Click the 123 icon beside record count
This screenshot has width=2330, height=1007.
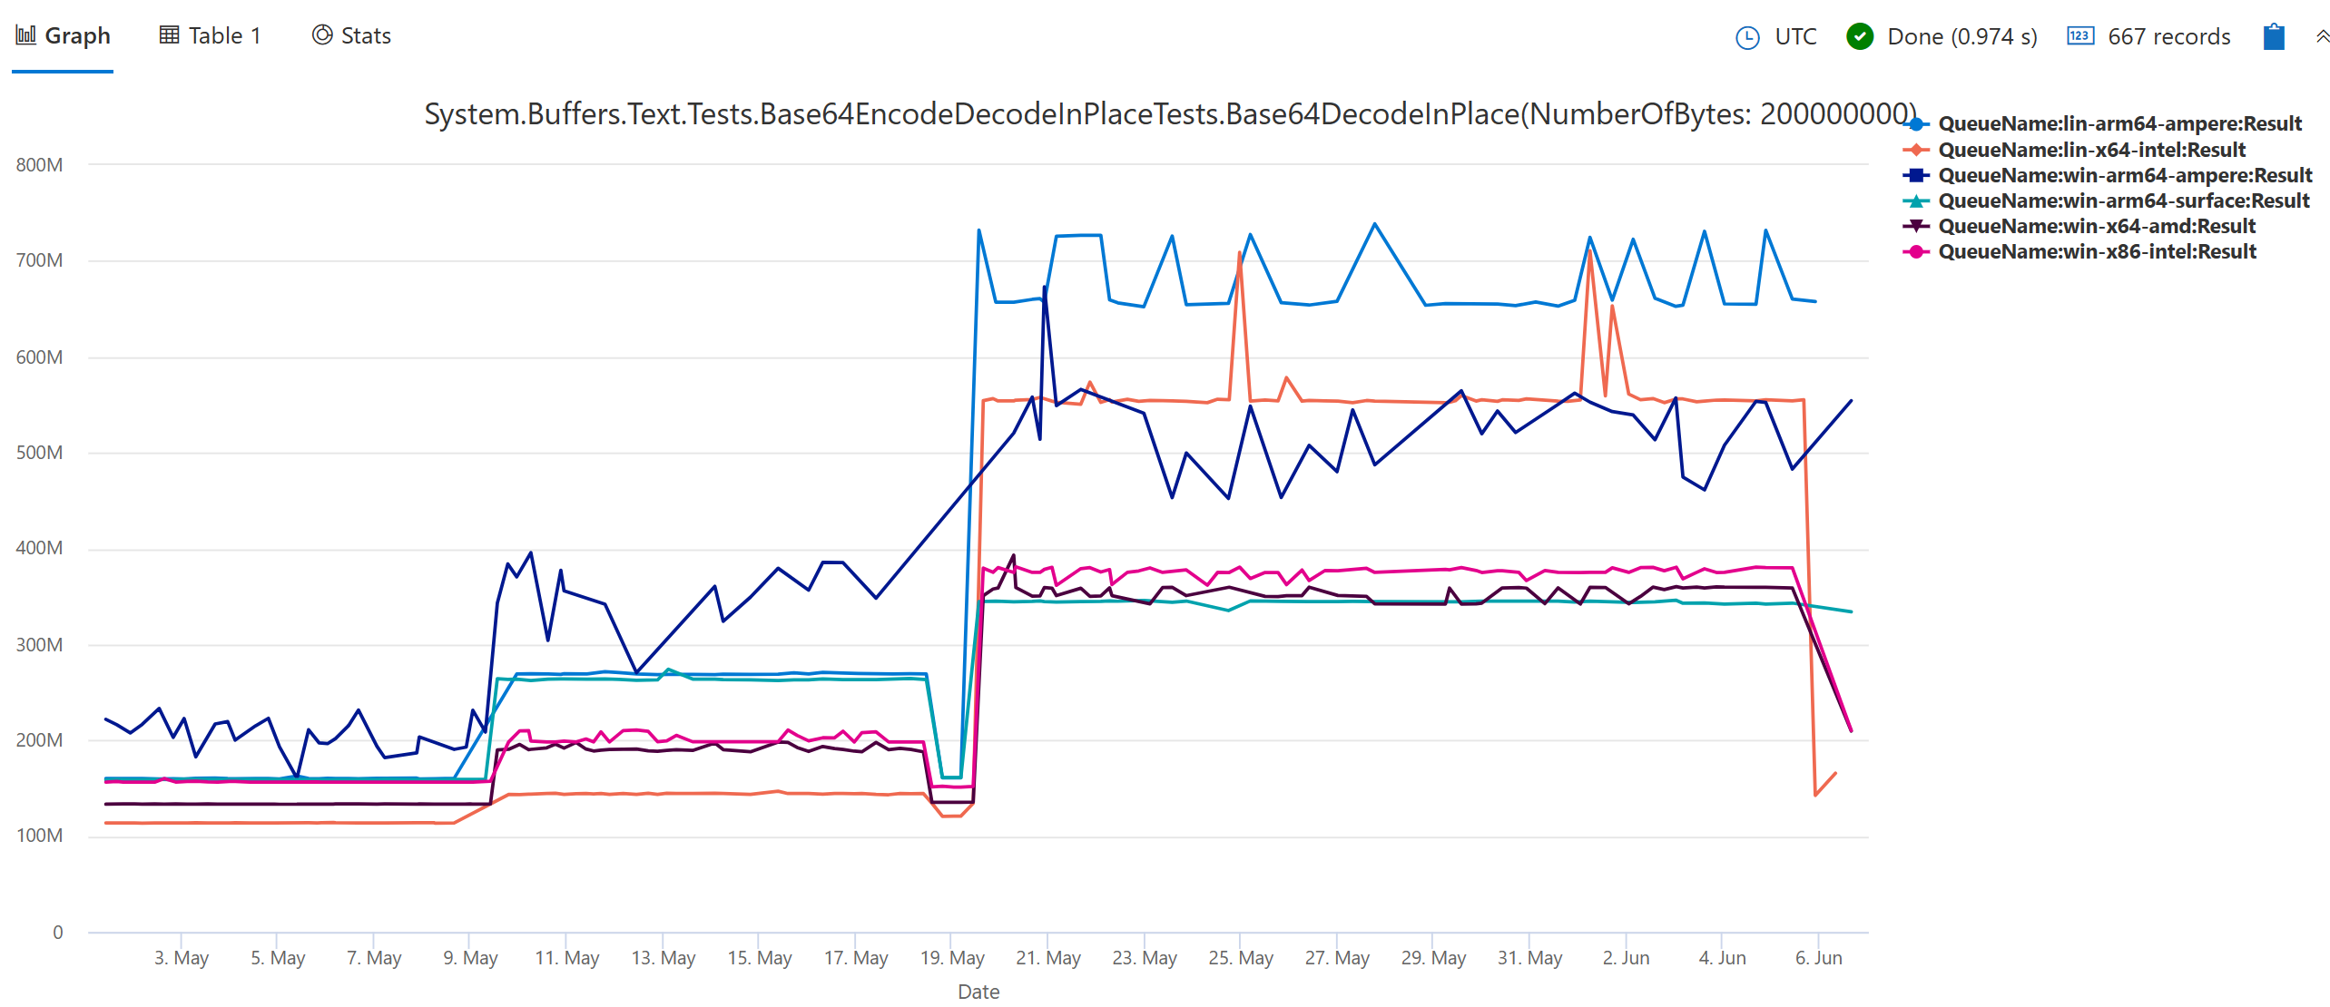click(2080, 37)
